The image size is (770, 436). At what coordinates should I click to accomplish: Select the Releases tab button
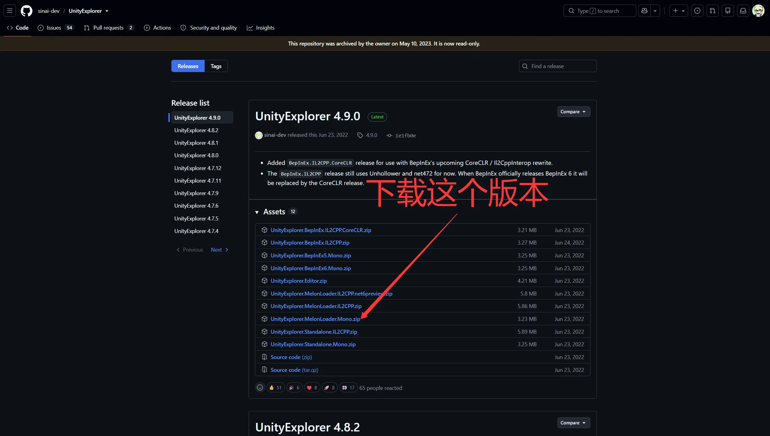coord(188,66)
